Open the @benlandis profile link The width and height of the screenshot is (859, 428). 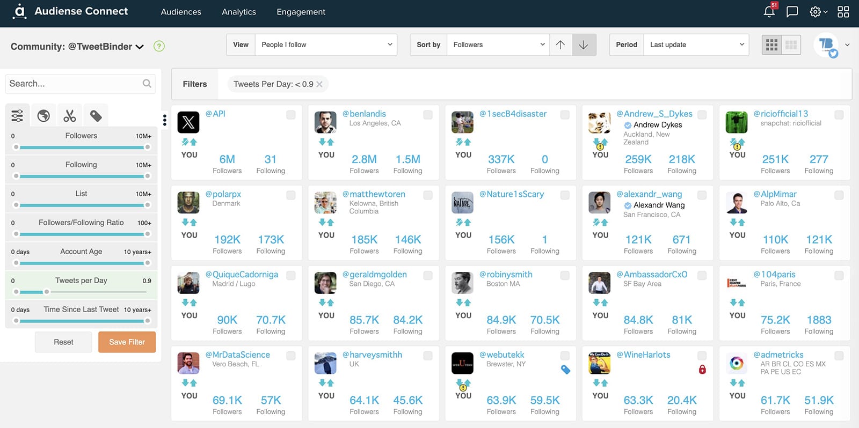[364, 114]
